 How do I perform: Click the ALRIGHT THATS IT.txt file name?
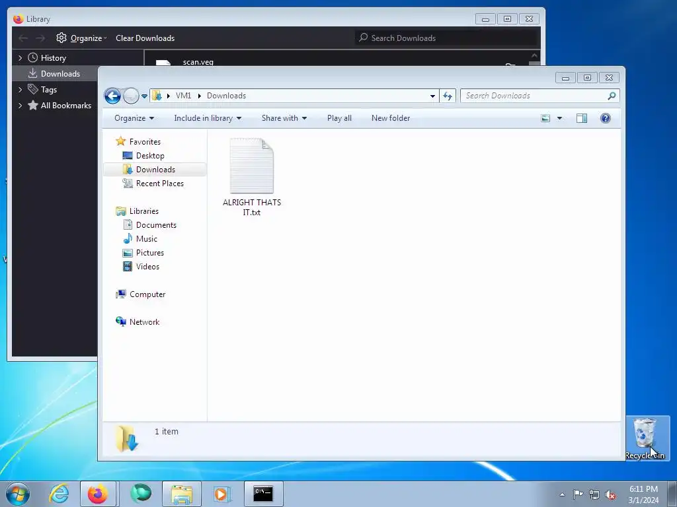(x=252, y=207)
